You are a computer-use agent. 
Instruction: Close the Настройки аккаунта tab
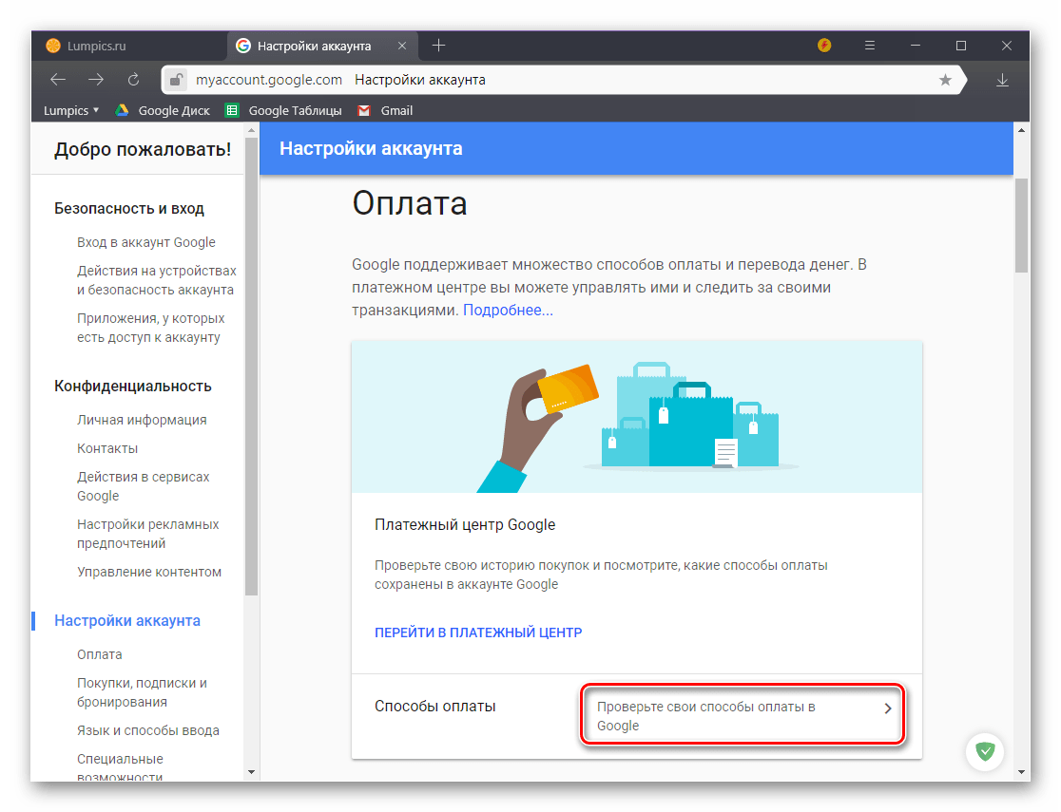[x=401, y=46]
